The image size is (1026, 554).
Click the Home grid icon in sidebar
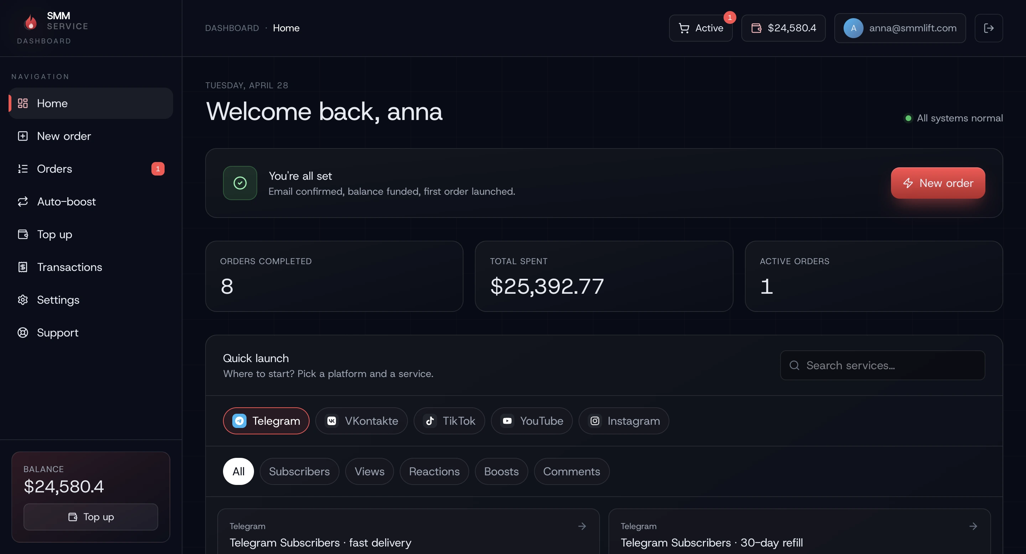point(23,104)
